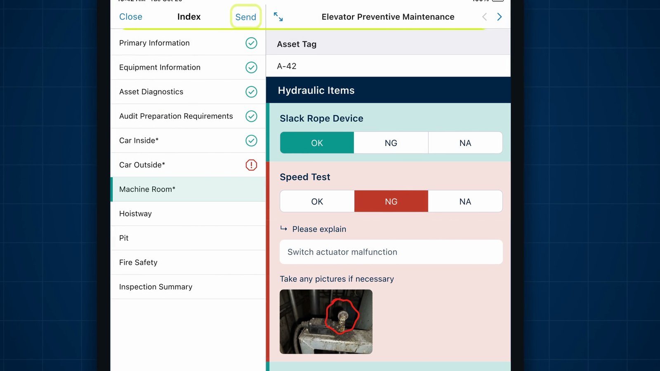The height and width of the screenshot is (371, 660).
Task: Select OK for Slack Rope Device
Action: 317,143
